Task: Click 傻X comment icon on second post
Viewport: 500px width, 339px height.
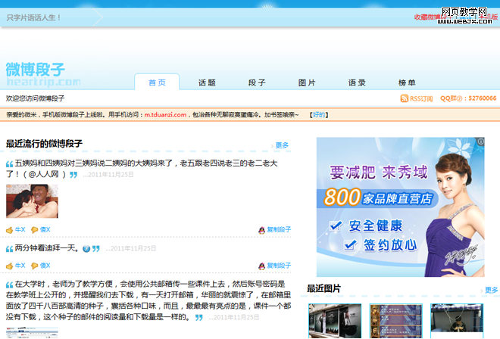Action: pyautogui.click(x=34, y=266)
